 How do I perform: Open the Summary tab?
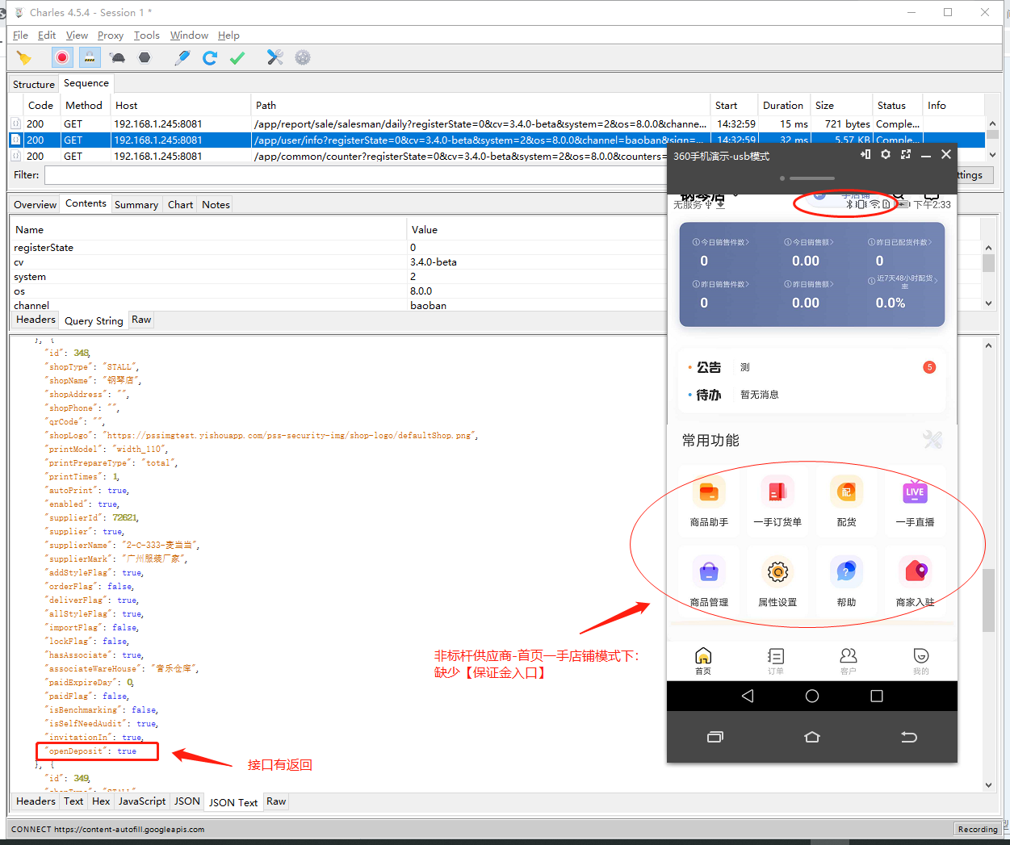point(136,205)
